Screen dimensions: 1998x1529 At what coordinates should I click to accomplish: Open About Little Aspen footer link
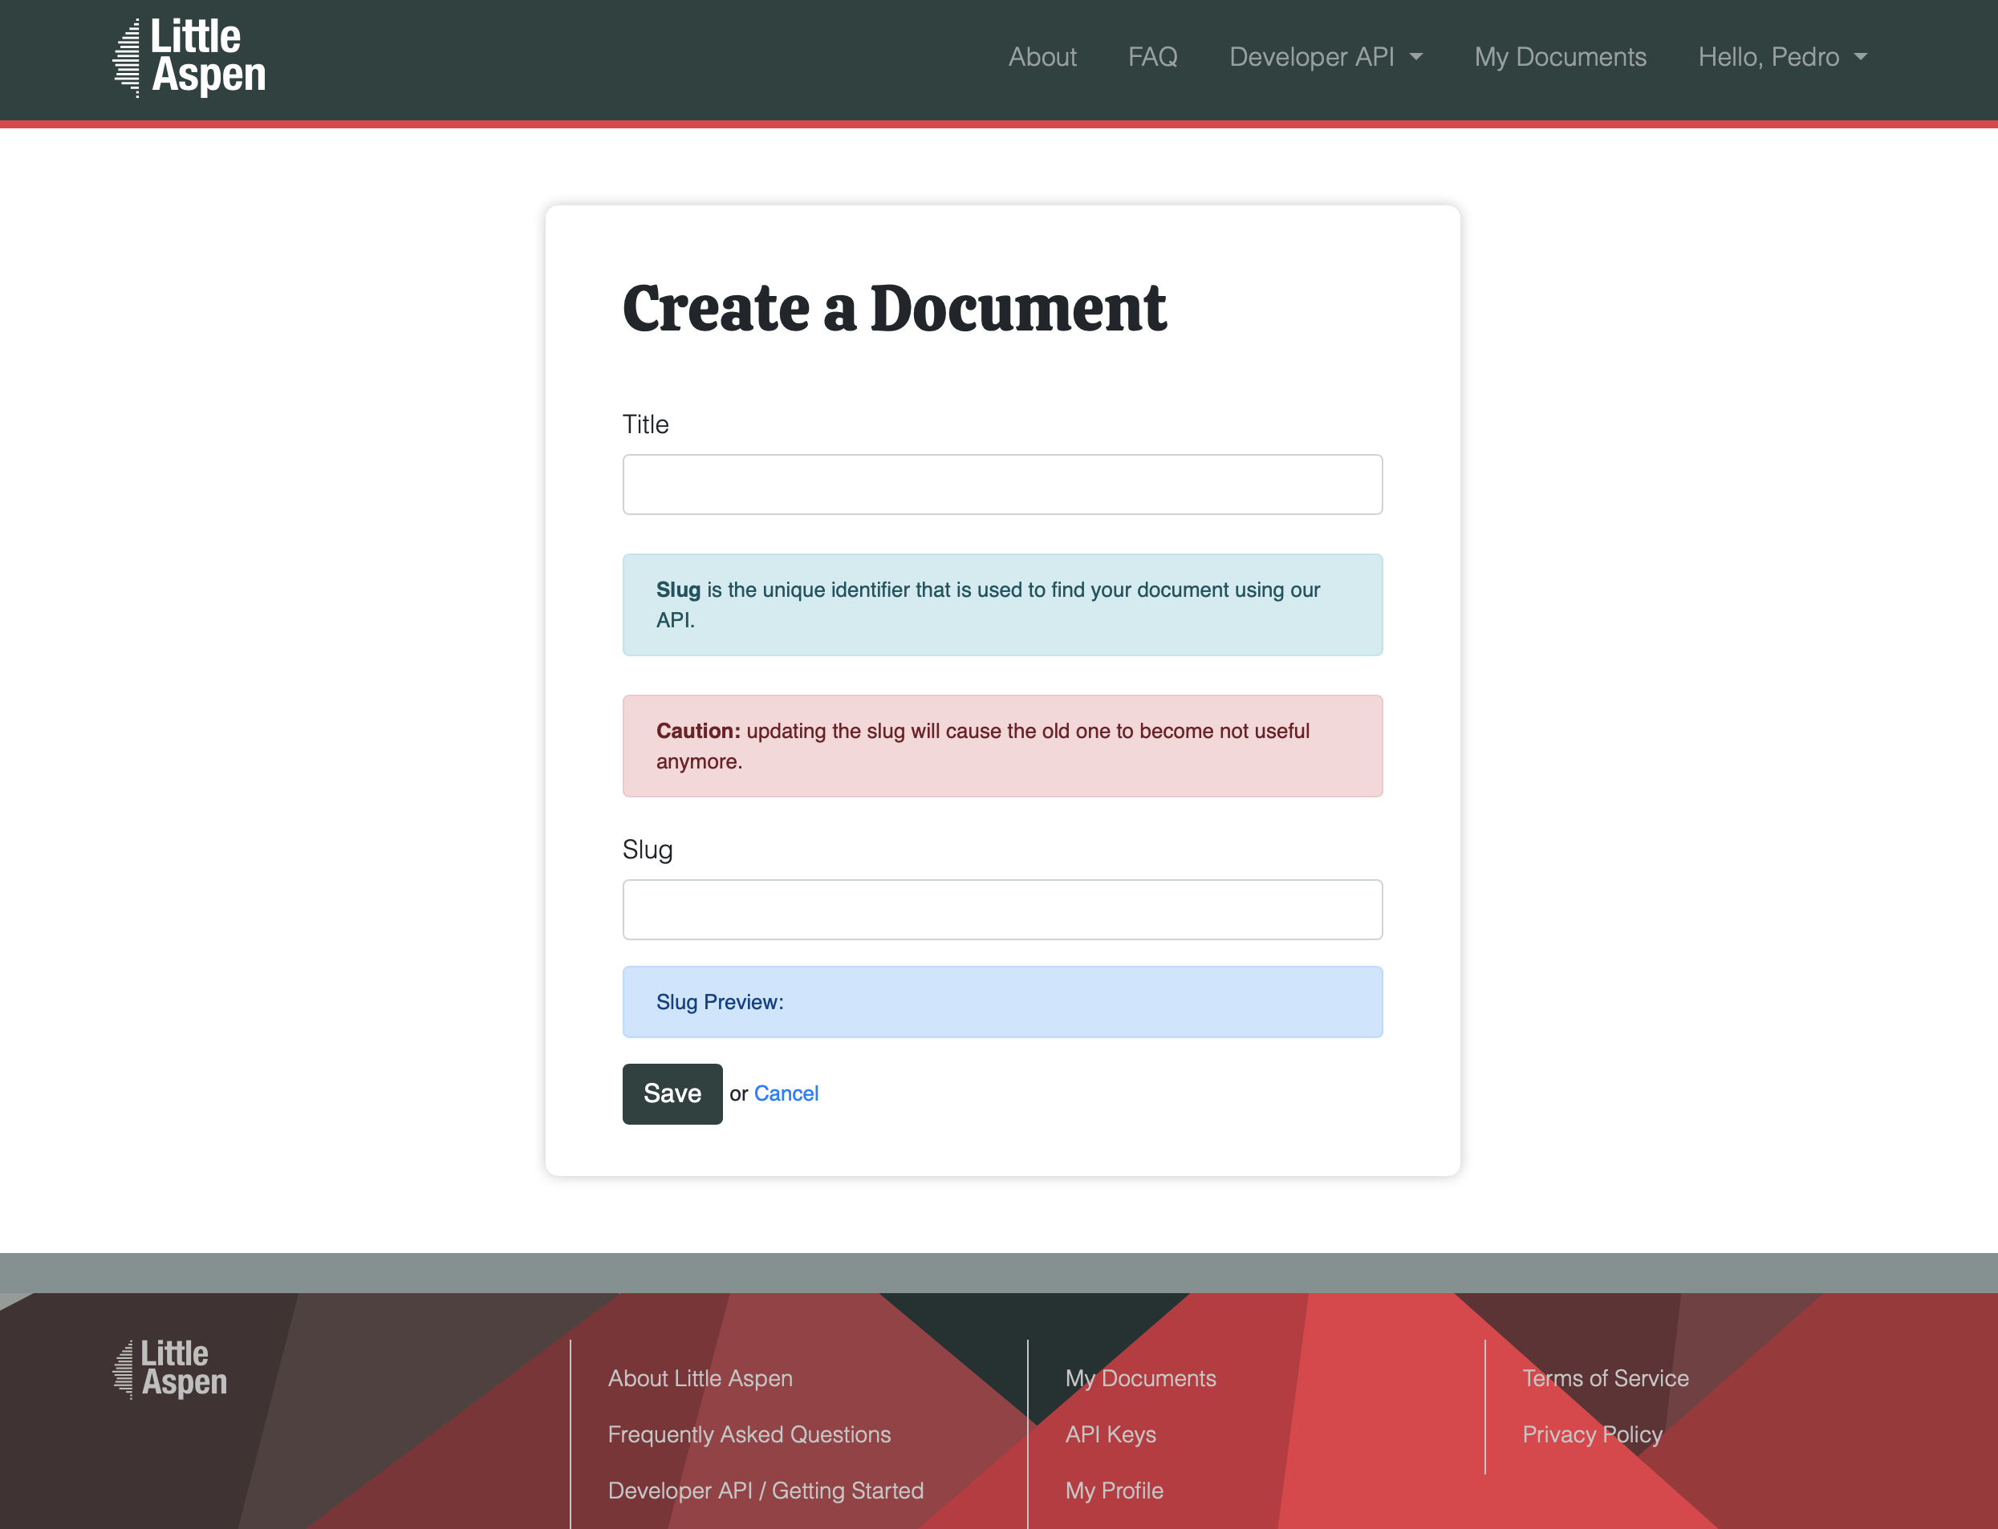point(700,1378)
